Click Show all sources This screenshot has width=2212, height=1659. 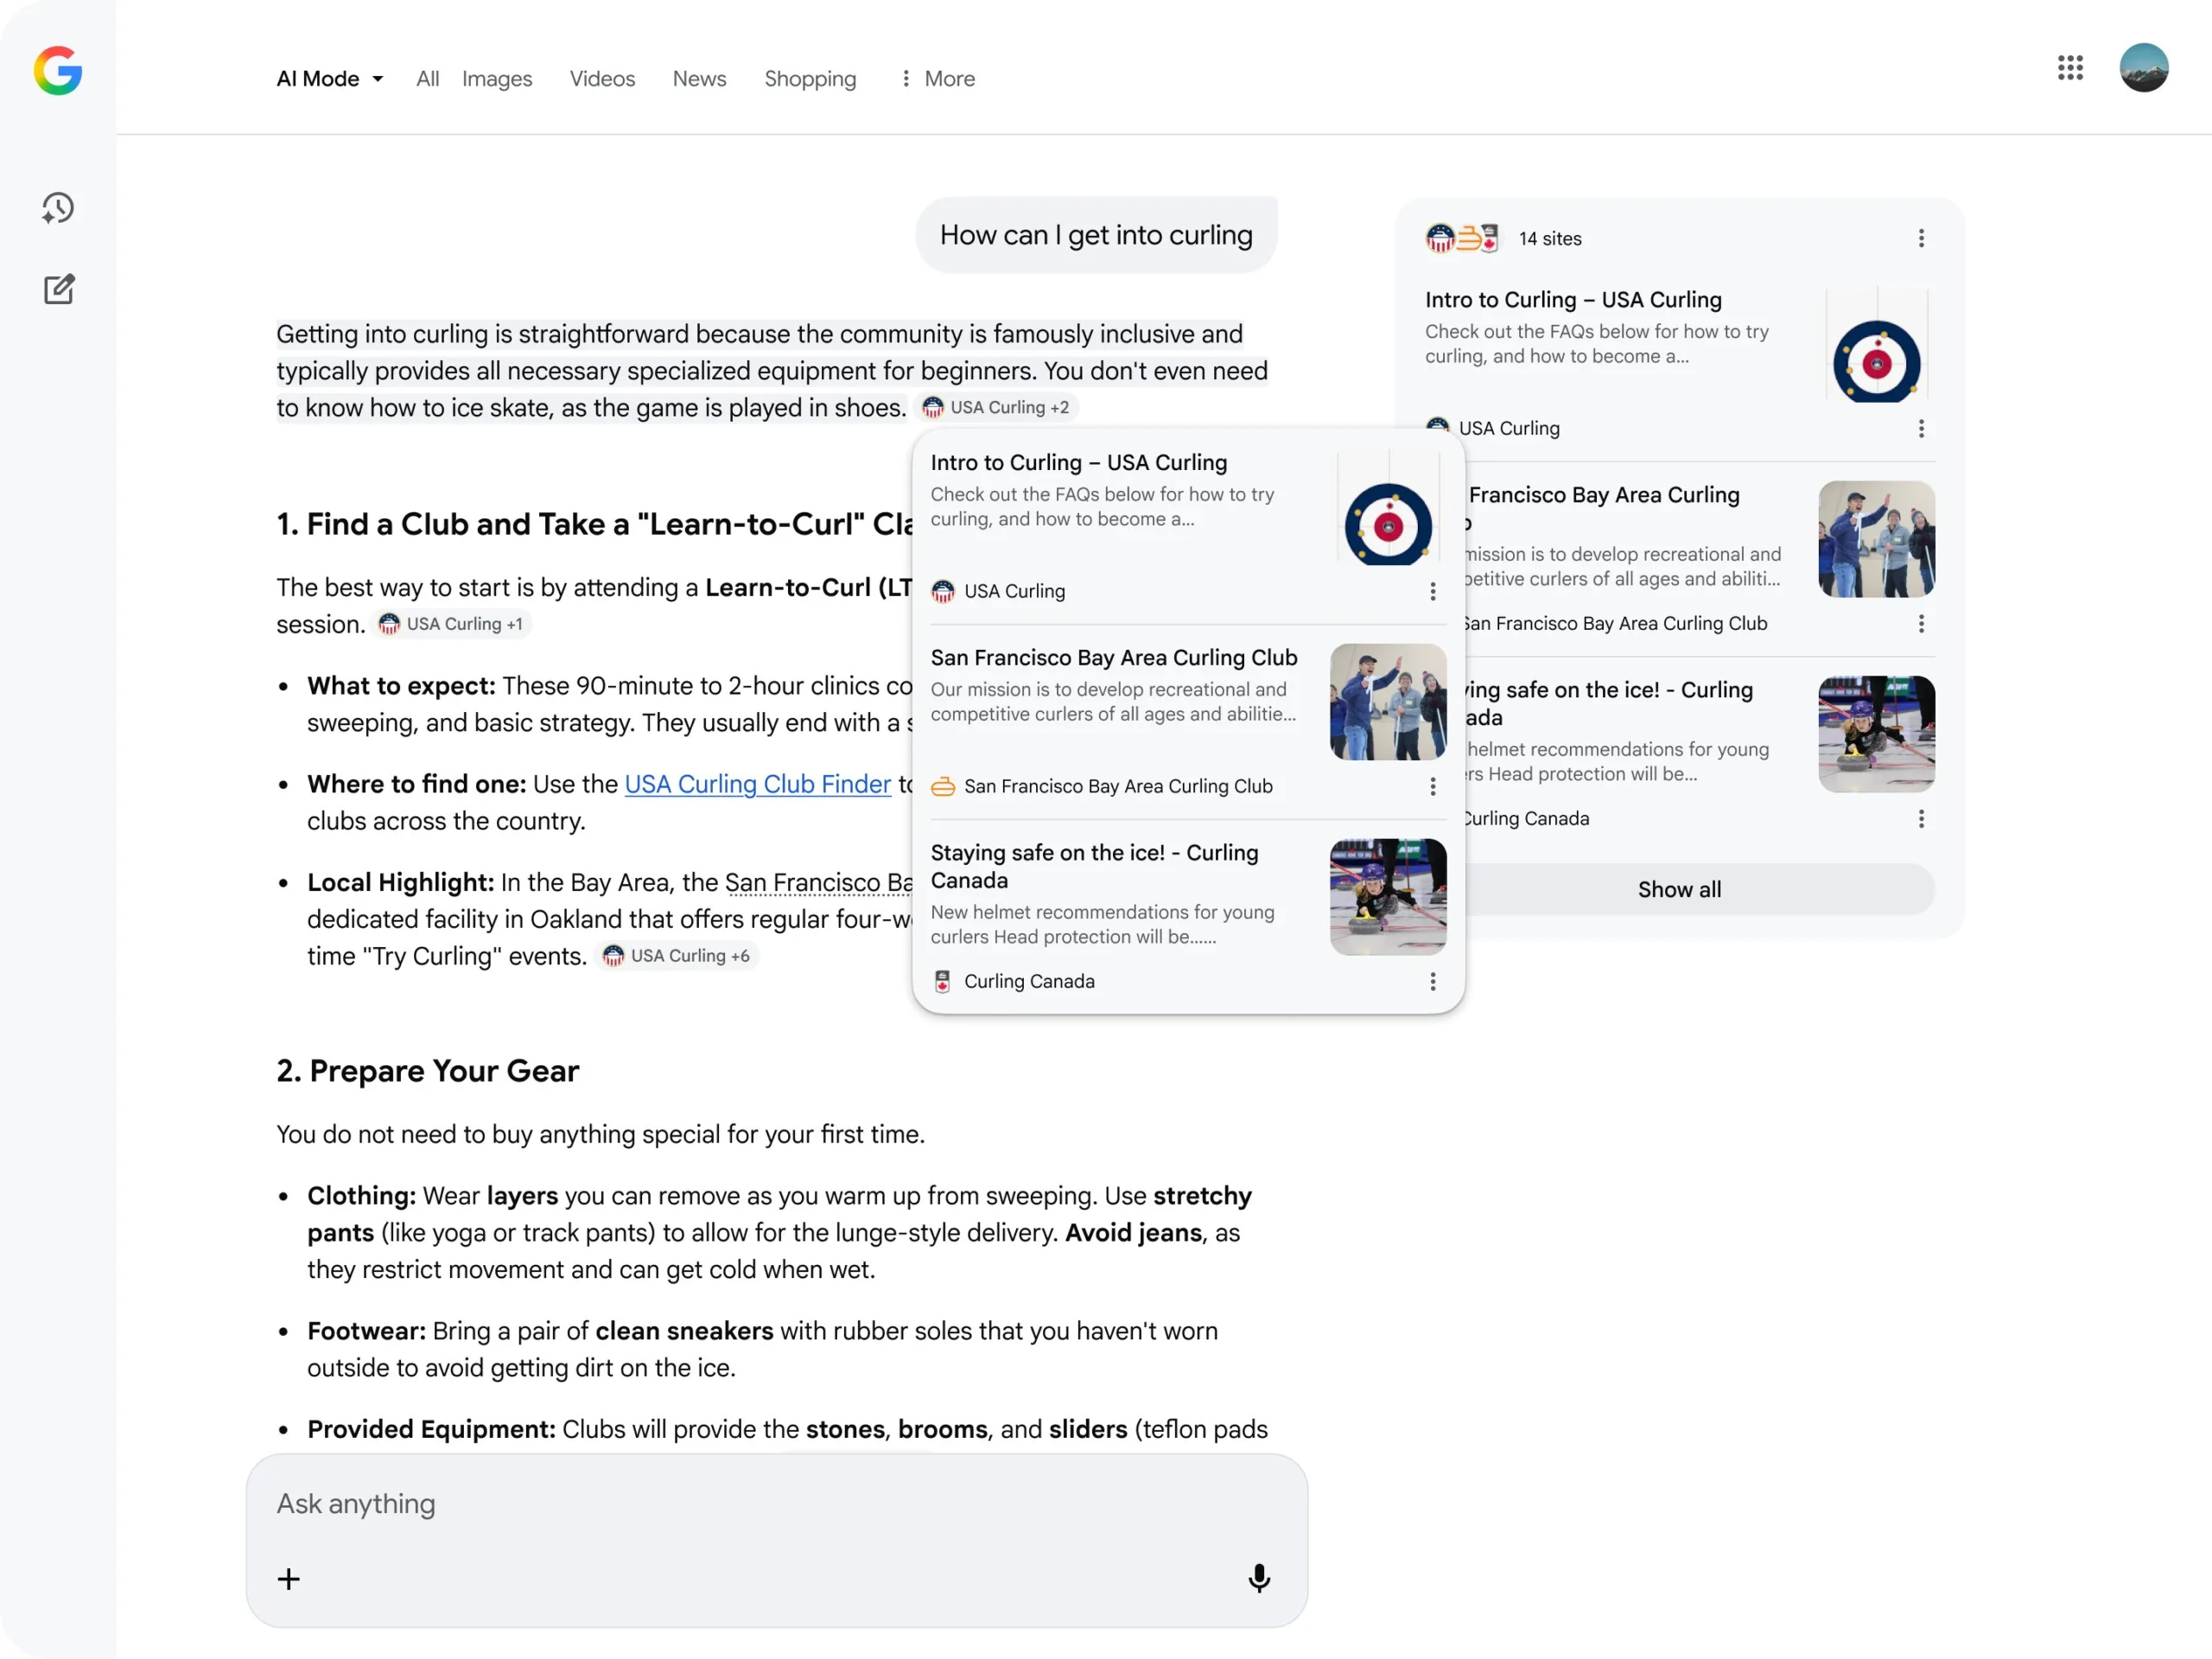tap(1678, 889)
